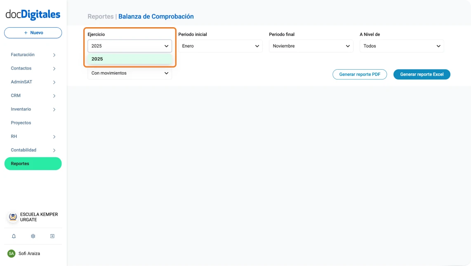Open the A Nivel de dropdown

[401, 46]
